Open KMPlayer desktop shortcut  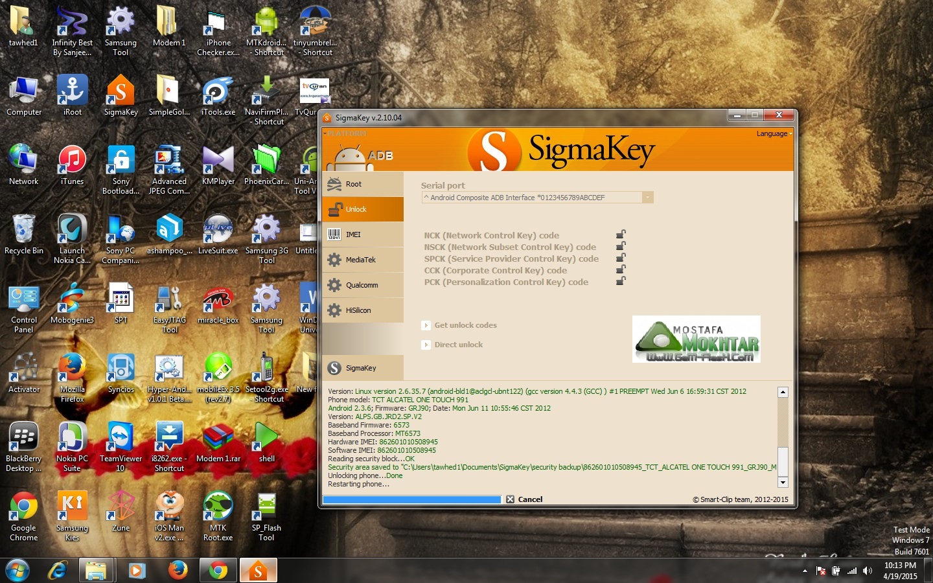click(x=218, y=165)
